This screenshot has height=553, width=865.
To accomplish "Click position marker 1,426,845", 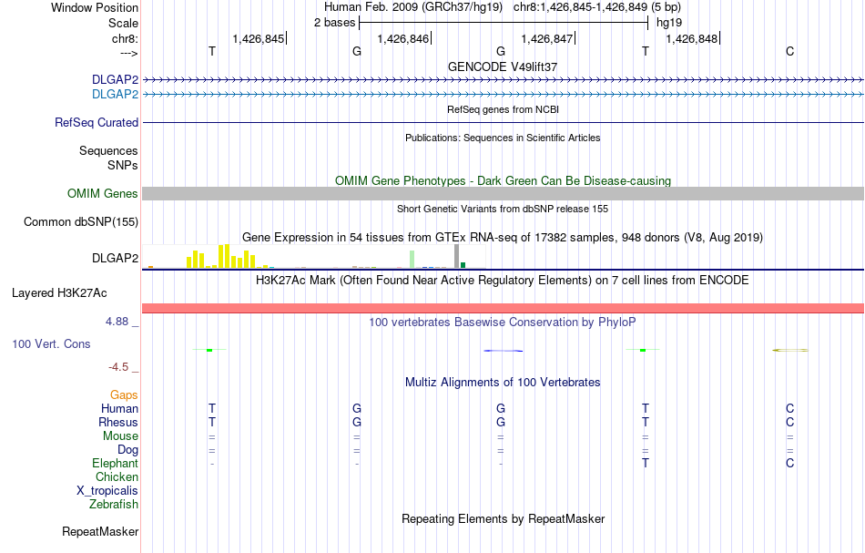I will (x=259, y=38).
